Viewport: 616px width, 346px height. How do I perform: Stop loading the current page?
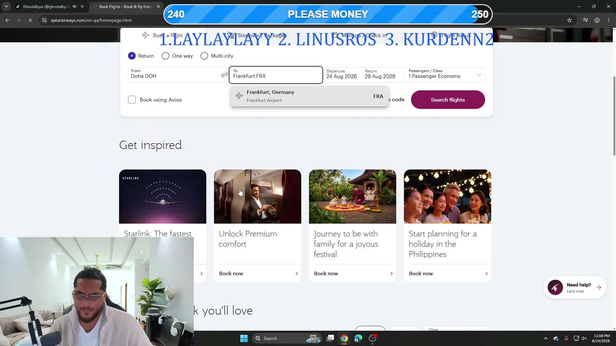tap(30, 20)
